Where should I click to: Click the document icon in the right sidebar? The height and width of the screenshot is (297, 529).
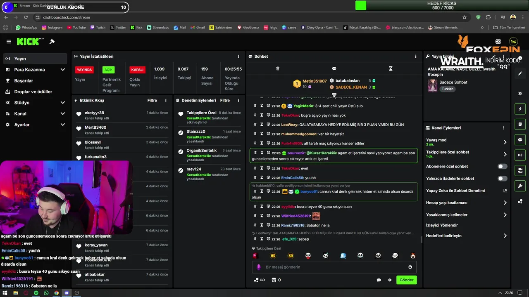pyautogui.click(x=520, y=124)
